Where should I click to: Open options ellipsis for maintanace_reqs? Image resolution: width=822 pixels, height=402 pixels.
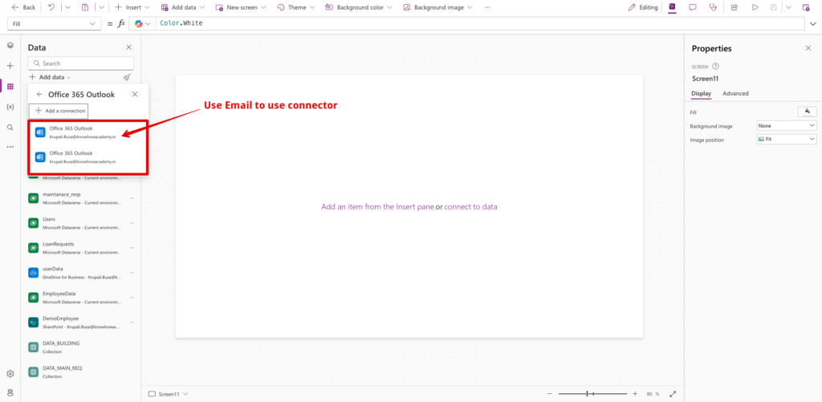click(x=132, y=198)
